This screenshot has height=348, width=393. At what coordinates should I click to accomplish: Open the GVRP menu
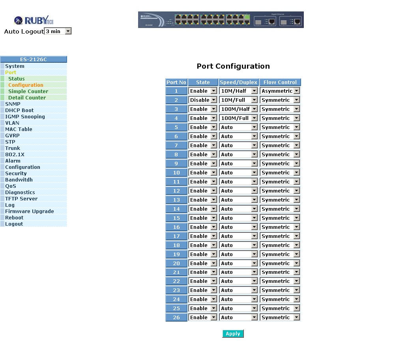tap(12, 136)
